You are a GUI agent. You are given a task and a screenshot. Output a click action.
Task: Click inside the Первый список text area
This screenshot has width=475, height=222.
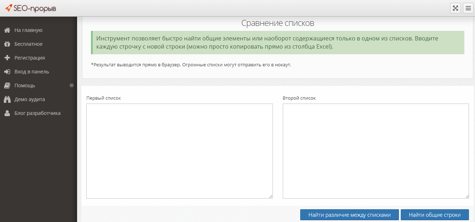(x=179, y=151)
